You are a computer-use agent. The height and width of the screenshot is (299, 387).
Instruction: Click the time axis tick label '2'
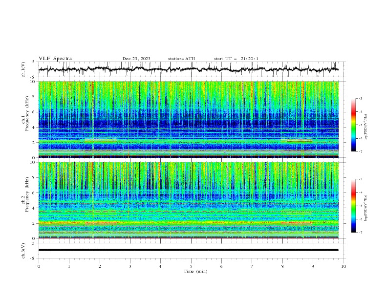tap(100, 266)
